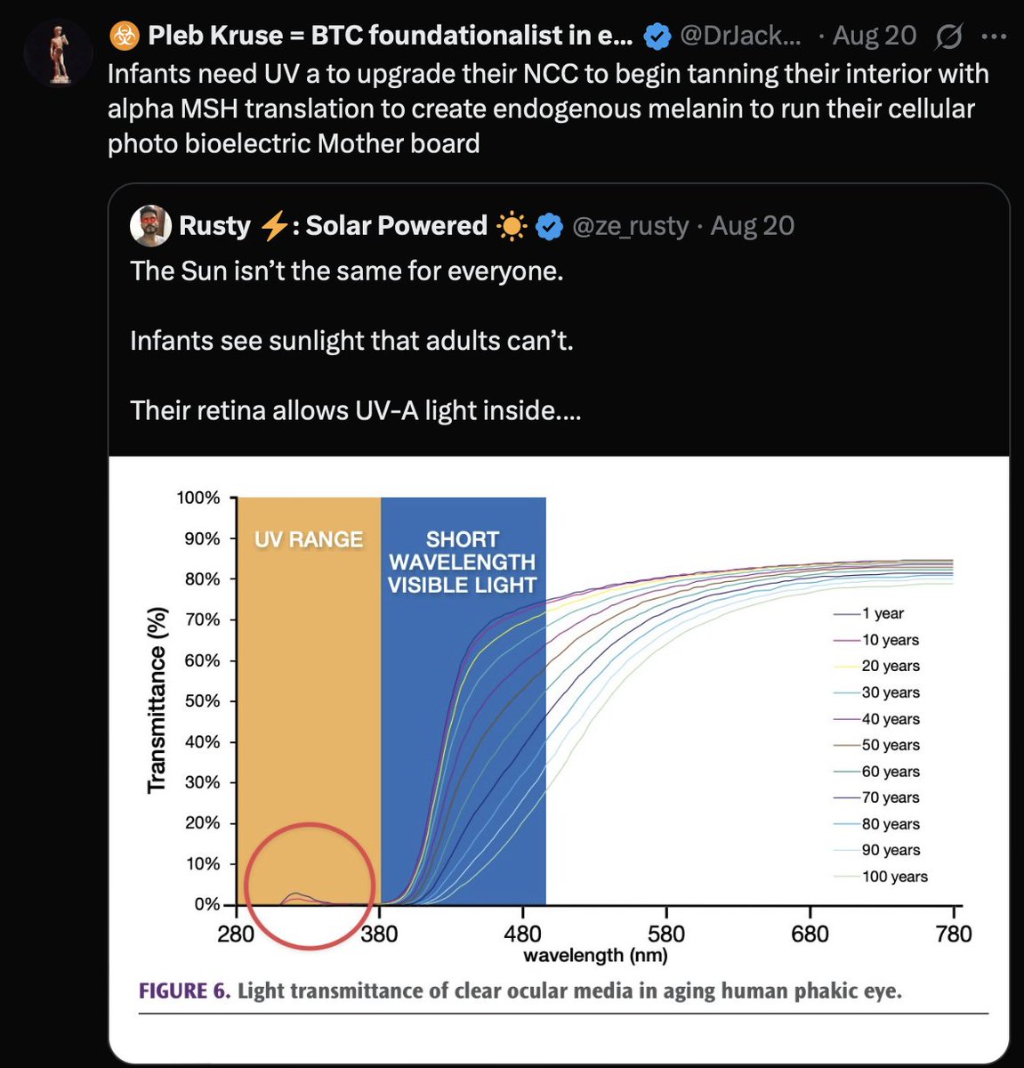
Task: Click the quoted tweet's Aug 20 timestamp
Action: coord(753,226)
